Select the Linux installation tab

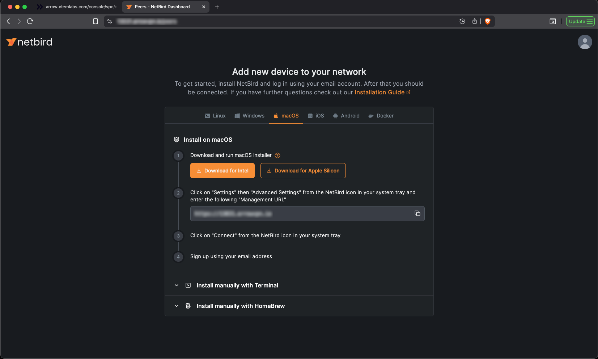click(215, 116)
